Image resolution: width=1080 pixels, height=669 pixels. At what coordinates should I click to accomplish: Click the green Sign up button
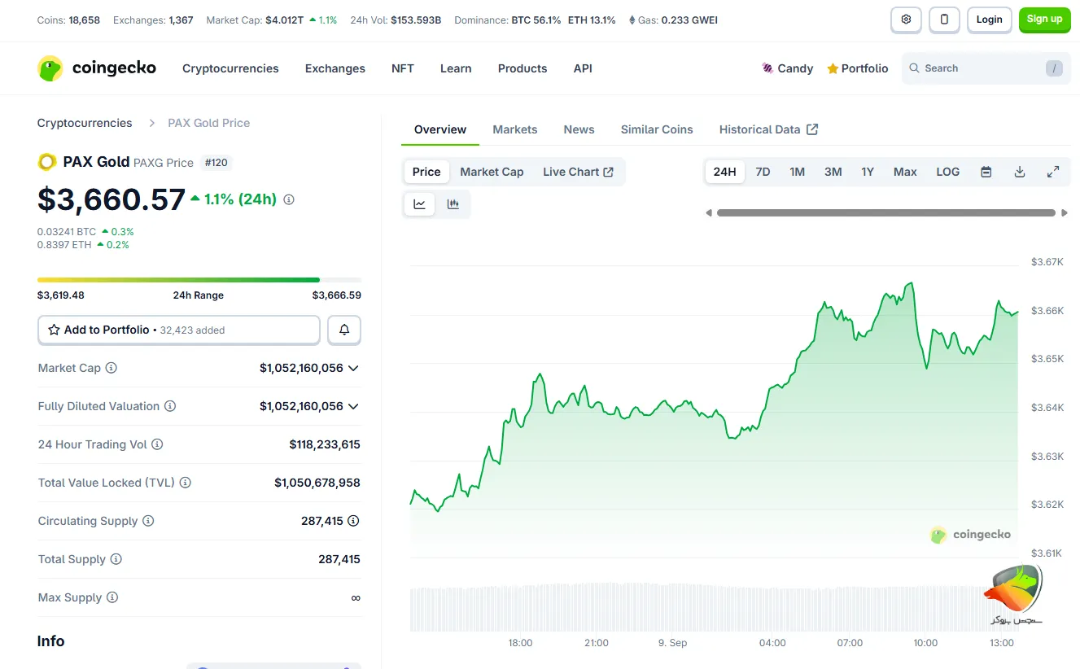[1043, 20]
